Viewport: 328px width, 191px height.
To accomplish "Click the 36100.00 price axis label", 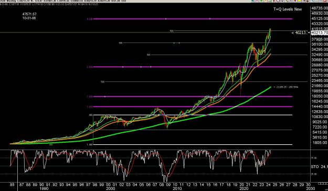I will tap(320, 45).
